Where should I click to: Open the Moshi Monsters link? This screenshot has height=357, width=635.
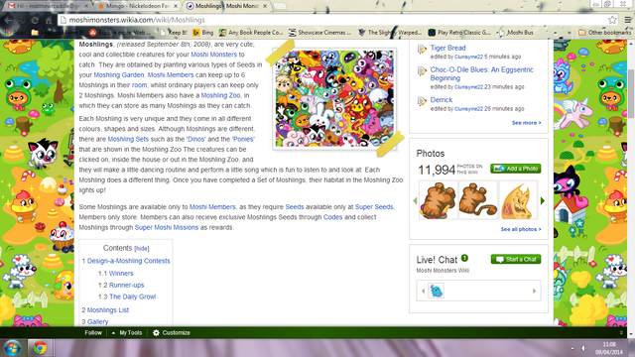click(214, 55)
